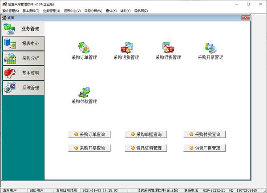This screenshot has width=267, height=193.
Task: Click 采购单据查询 button
Action: tap(146, 134)
